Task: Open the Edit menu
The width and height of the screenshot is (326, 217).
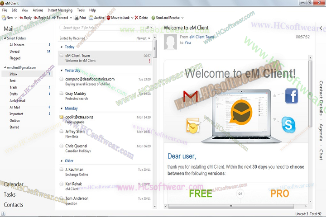Action: pos(14,10)
